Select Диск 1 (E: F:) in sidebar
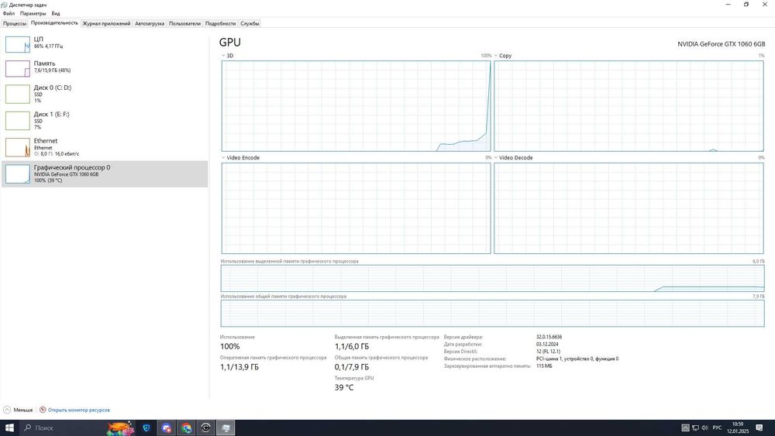775x436 pixels. pos(105,121)
